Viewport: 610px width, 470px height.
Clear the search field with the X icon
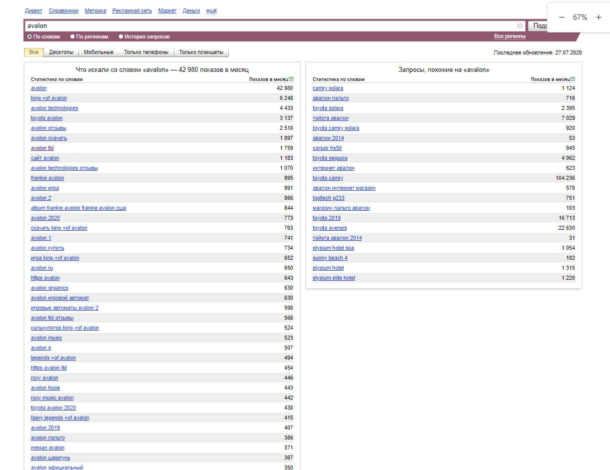point(520,26)
